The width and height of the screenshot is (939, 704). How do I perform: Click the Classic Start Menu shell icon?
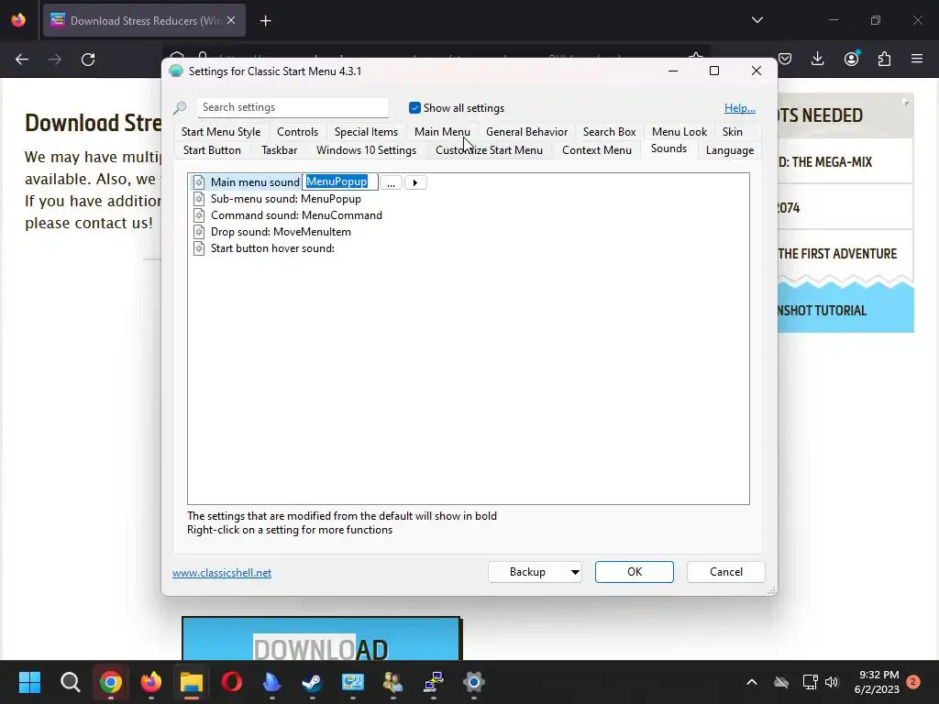pyautogui.click(x=176, y=71)
